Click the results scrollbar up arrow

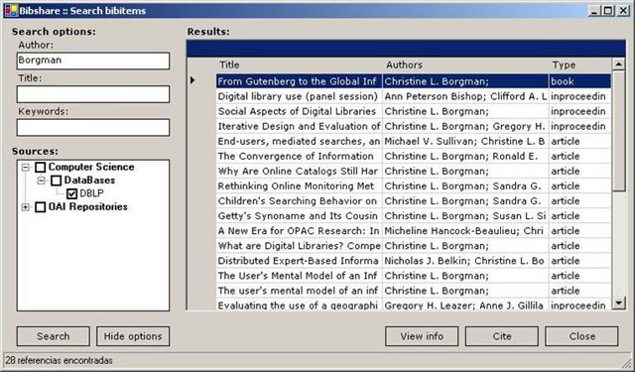[x=618, y=64]
